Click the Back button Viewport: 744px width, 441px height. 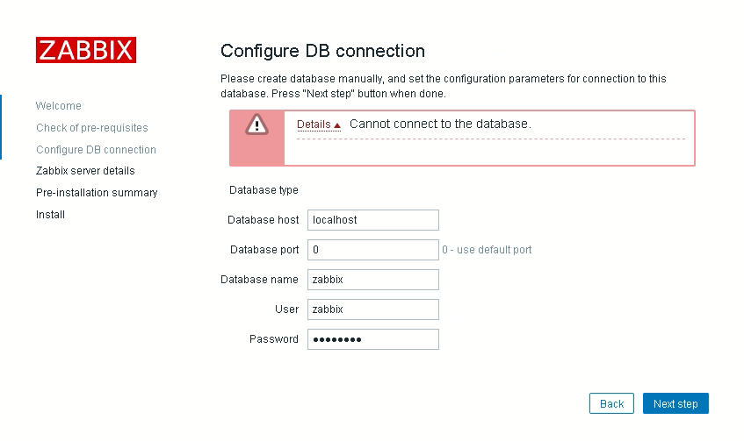611,403
